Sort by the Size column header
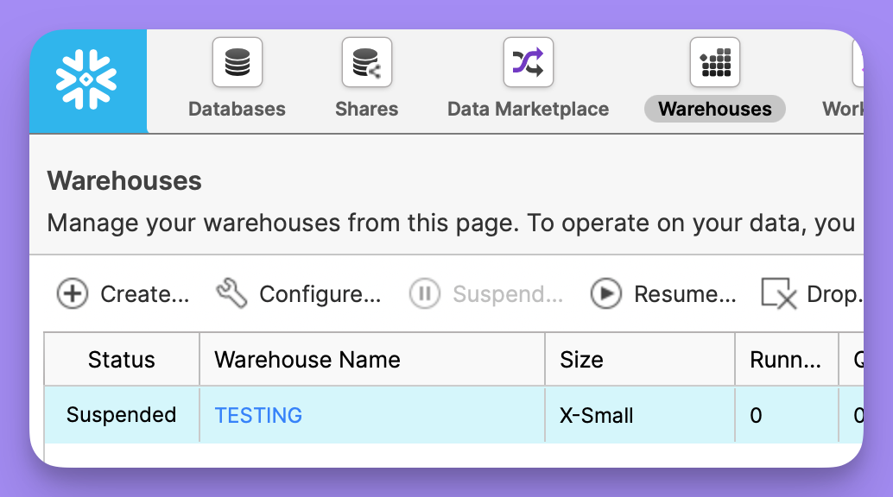Screen dimensions: 893x497 pos(640,360)
